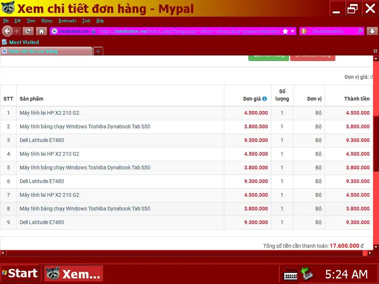This screenshot has width=379, height=284.
Task: Select the Xem chi tiết đơn hàng tab
Action: pyautogui.click(x=46, y=51)
